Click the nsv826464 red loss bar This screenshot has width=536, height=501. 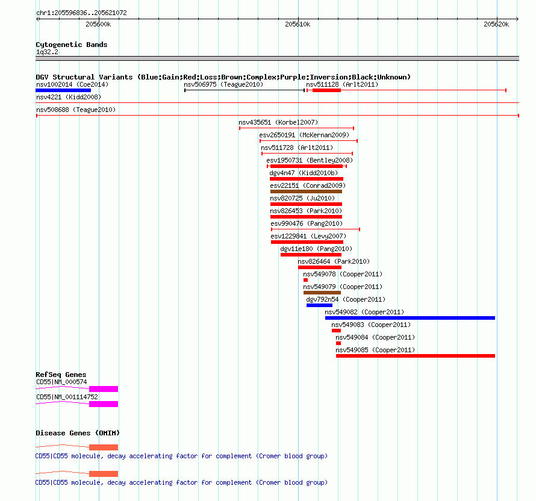tap(320, 267)
